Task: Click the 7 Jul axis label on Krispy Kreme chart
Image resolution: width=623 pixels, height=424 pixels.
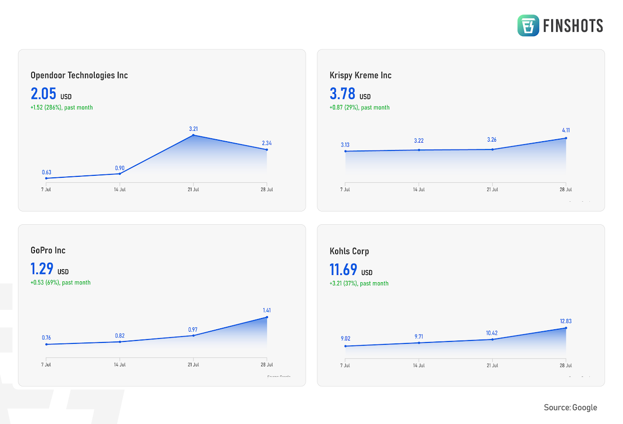Action: coord(345,190)
